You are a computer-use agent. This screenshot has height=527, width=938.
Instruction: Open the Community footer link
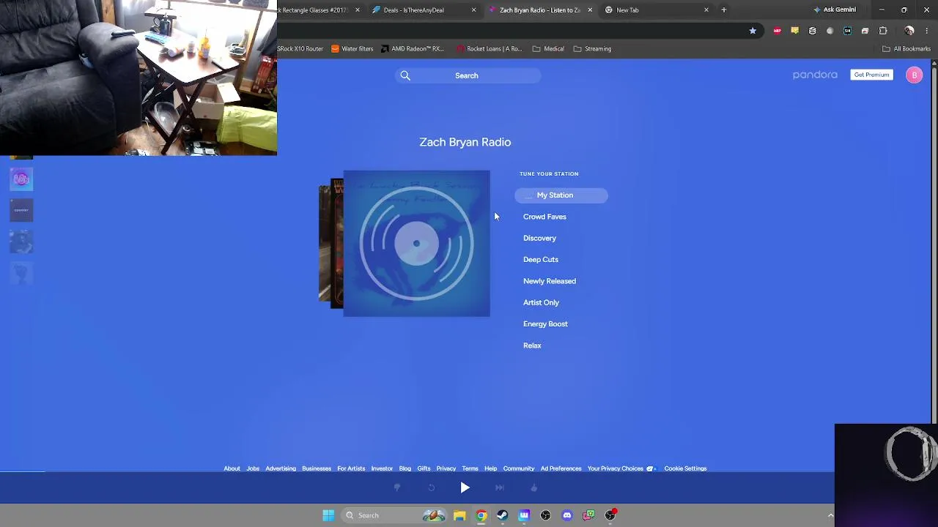pyautogui.click(x=519, y=468)
